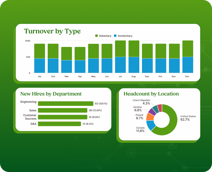The height and width of the screenshot is (172, 212).
Task: Select the Customer Success hires bar
Action: pyautogui.click(x=62, y=117)
